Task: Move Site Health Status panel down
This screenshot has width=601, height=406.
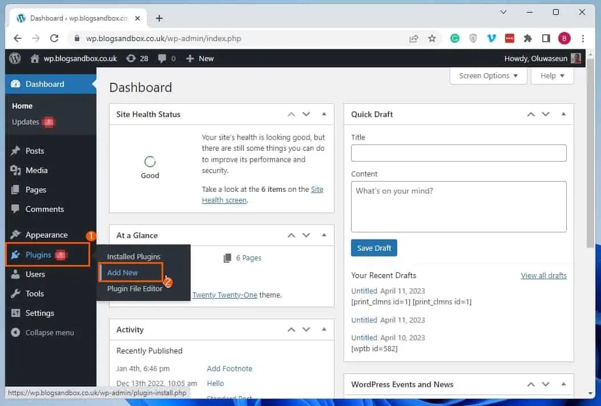Action: click(306, 114)
